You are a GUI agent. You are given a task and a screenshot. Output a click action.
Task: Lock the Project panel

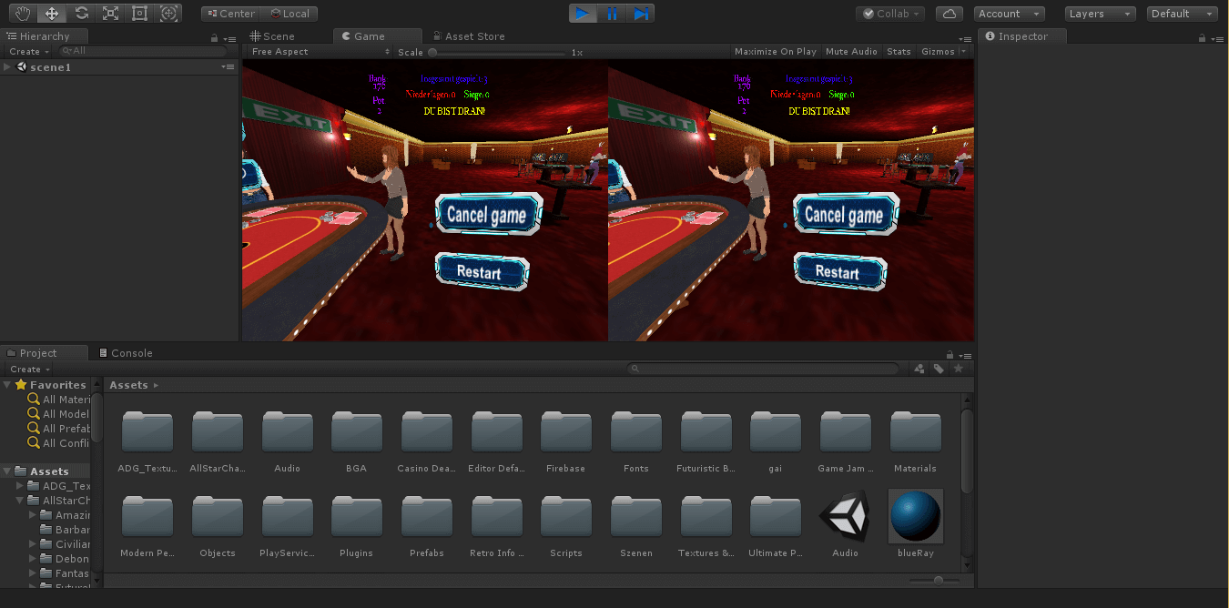(950, 355)
